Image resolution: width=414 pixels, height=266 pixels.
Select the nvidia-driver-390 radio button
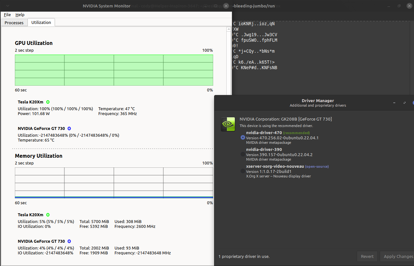pos(243,154)
